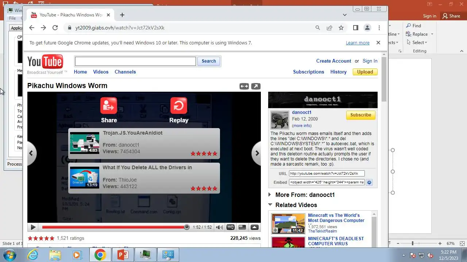Viewport: 467px width, 262px height.
Task: Toggle HQ video quality
Action: click(230, 227)
